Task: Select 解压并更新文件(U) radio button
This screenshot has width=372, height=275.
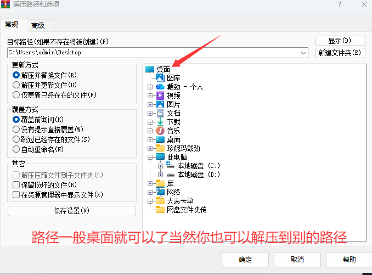Action: [16, 85]
